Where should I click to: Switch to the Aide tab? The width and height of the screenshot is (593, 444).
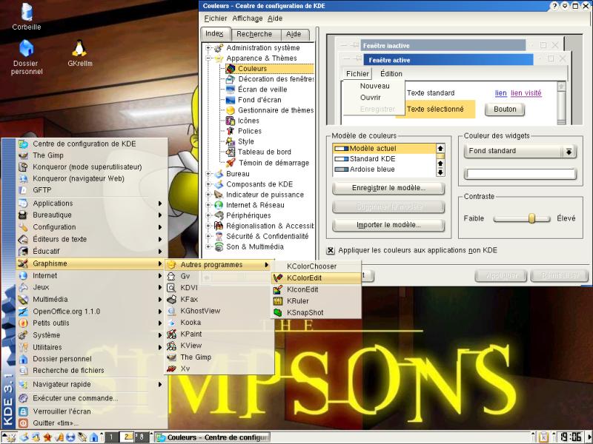click(295, 34)
